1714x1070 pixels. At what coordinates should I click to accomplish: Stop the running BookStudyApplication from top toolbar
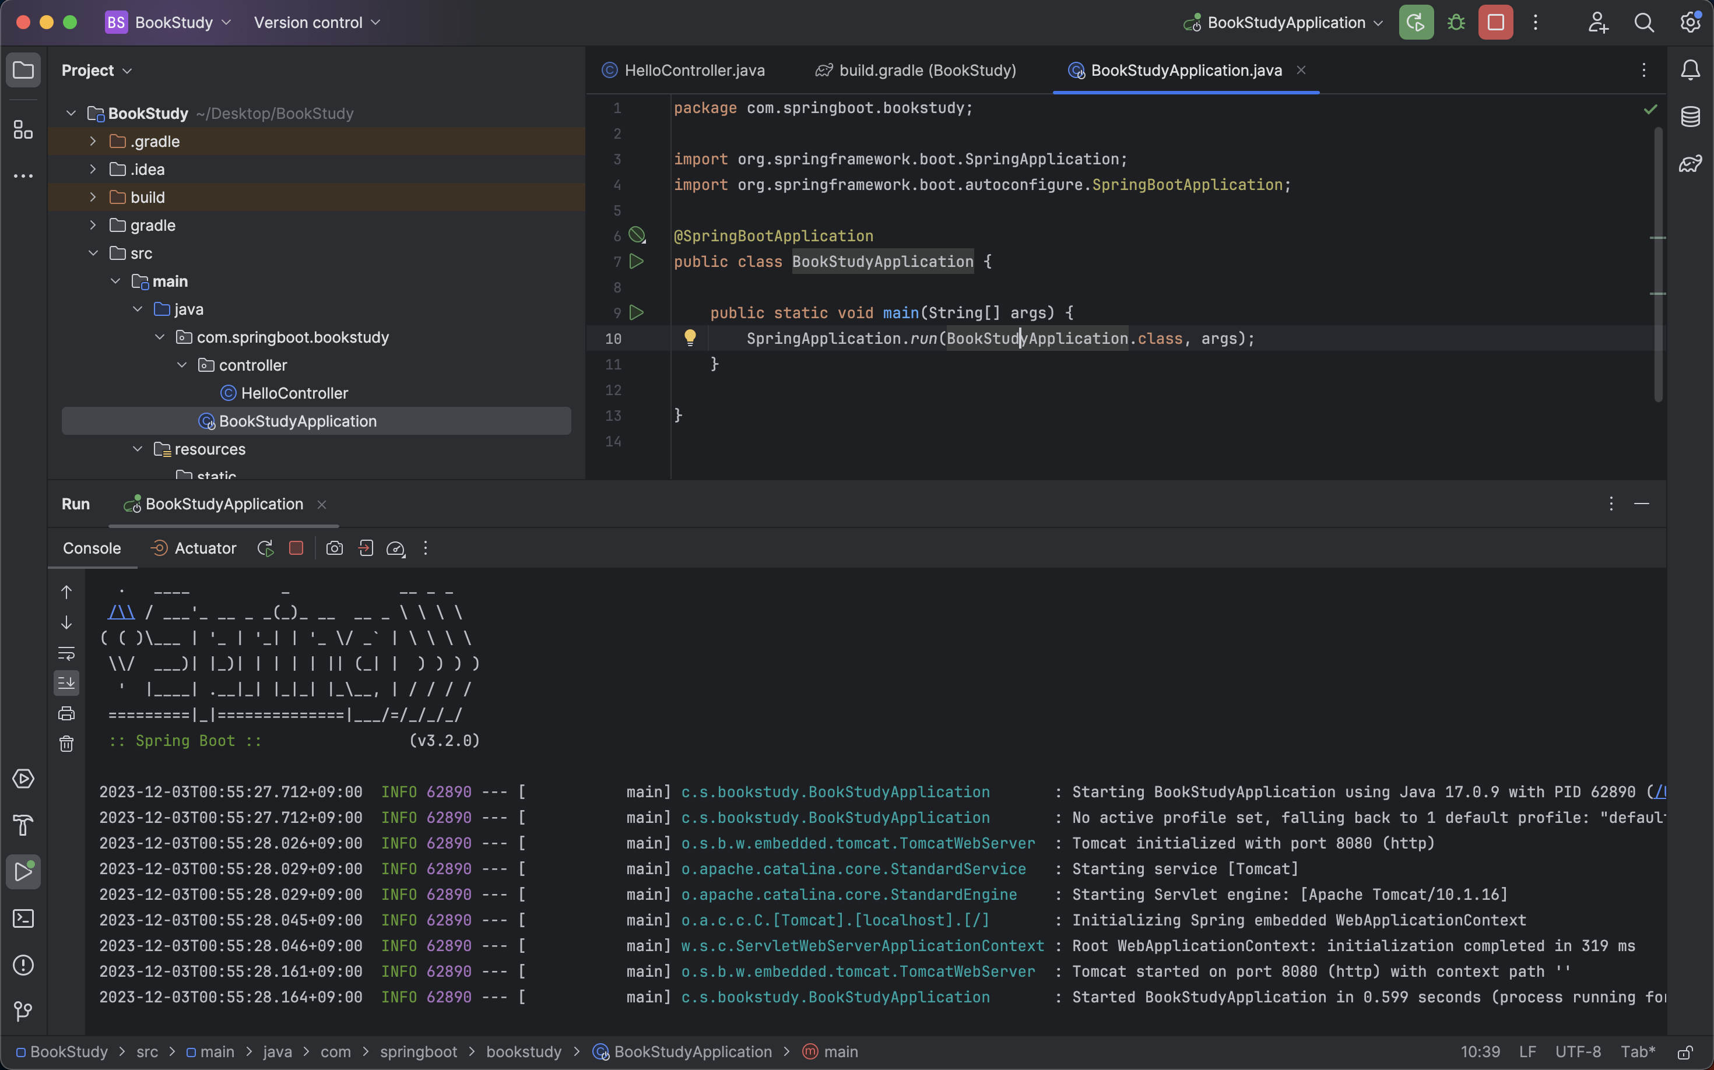tap(1495, 23)
